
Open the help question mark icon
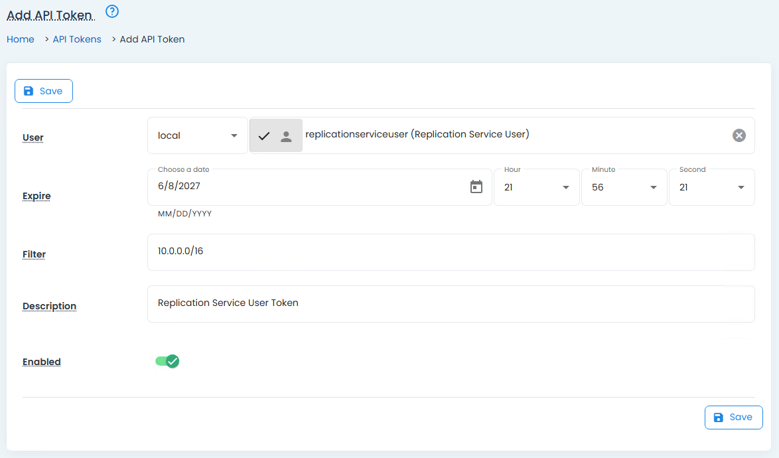pos(112,11)
